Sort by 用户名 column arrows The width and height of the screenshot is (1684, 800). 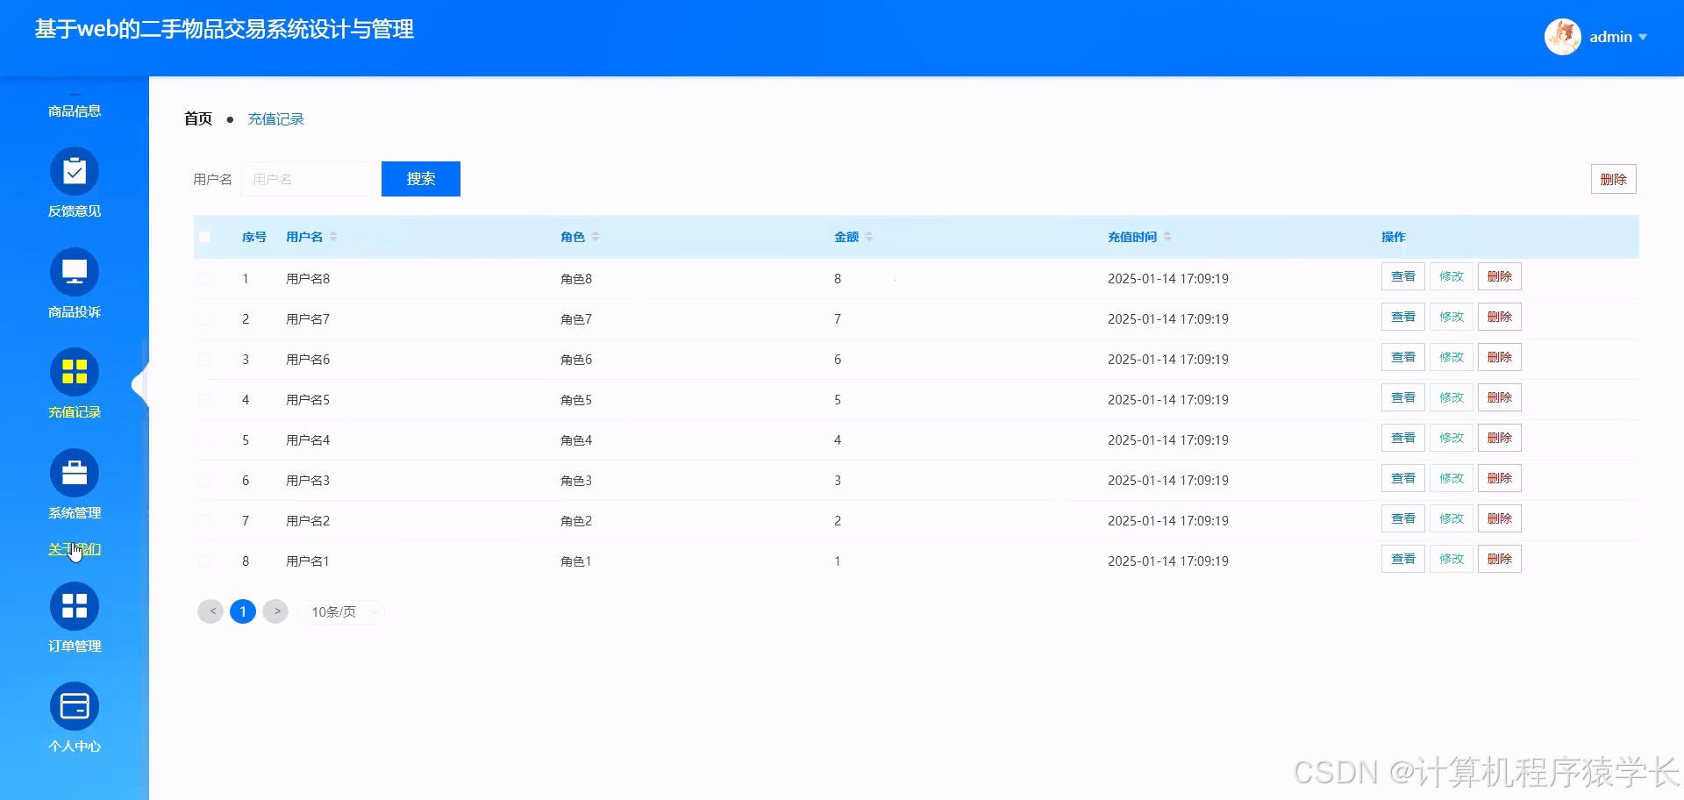pos(333,237)
